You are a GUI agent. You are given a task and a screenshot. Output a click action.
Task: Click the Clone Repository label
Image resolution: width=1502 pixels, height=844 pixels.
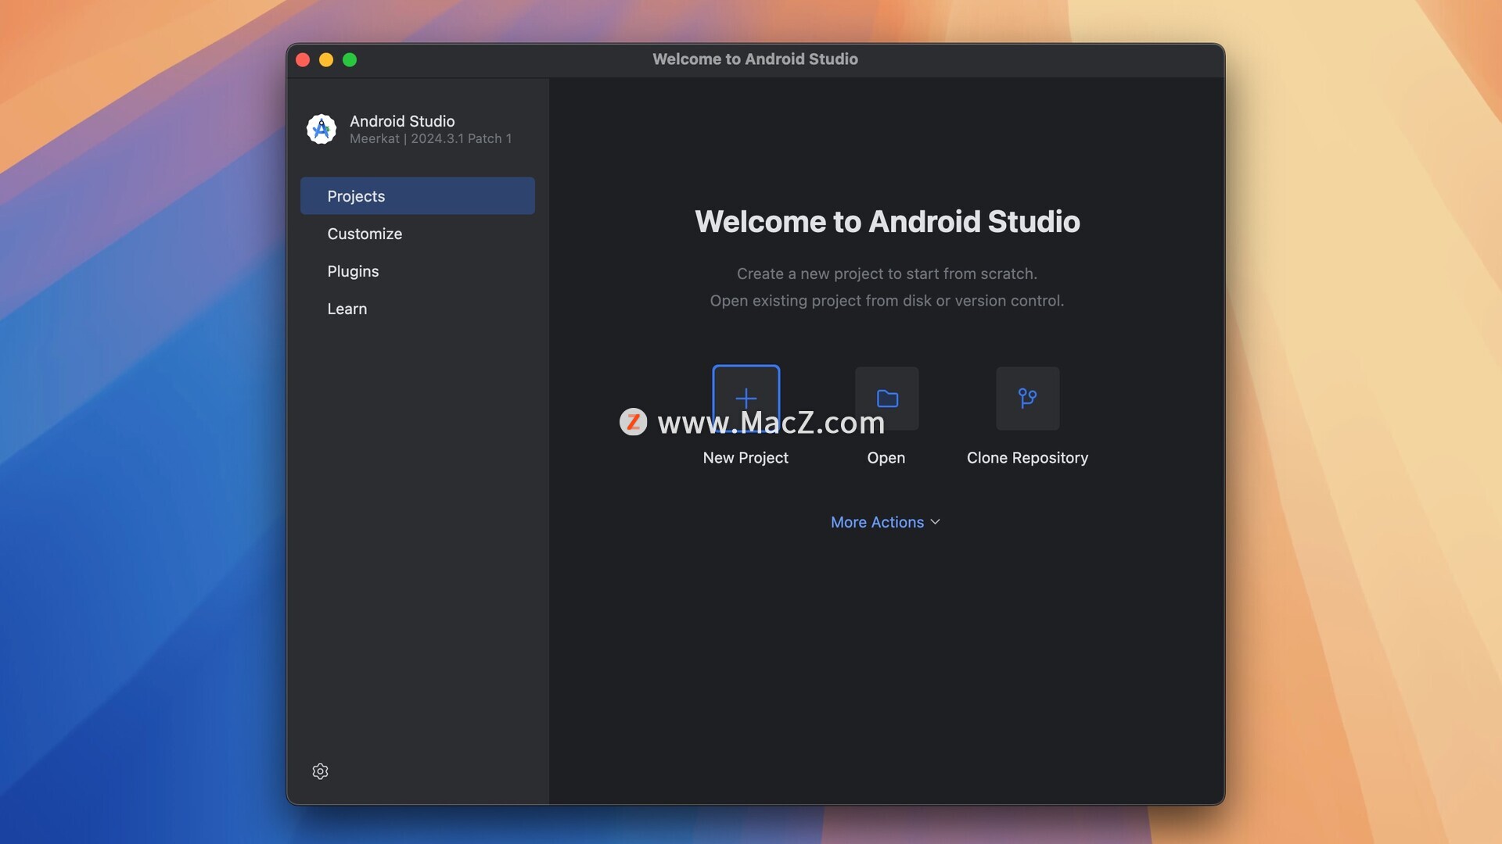pos(1027,458)
